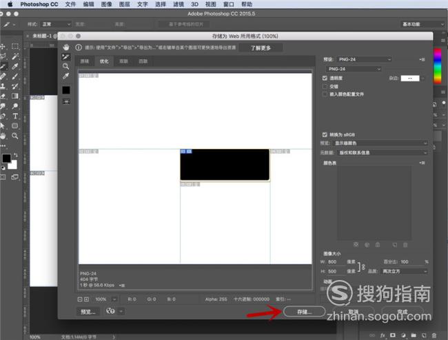The image size is (448, 340).
Task: Select the Rectangular Marquee tool in Photoshop toolbox
Action: (x=15, y=46)
